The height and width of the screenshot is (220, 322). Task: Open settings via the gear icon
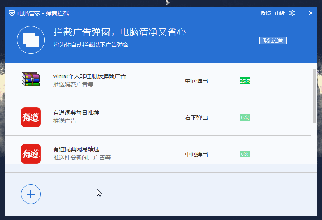(x=292, y=13)
